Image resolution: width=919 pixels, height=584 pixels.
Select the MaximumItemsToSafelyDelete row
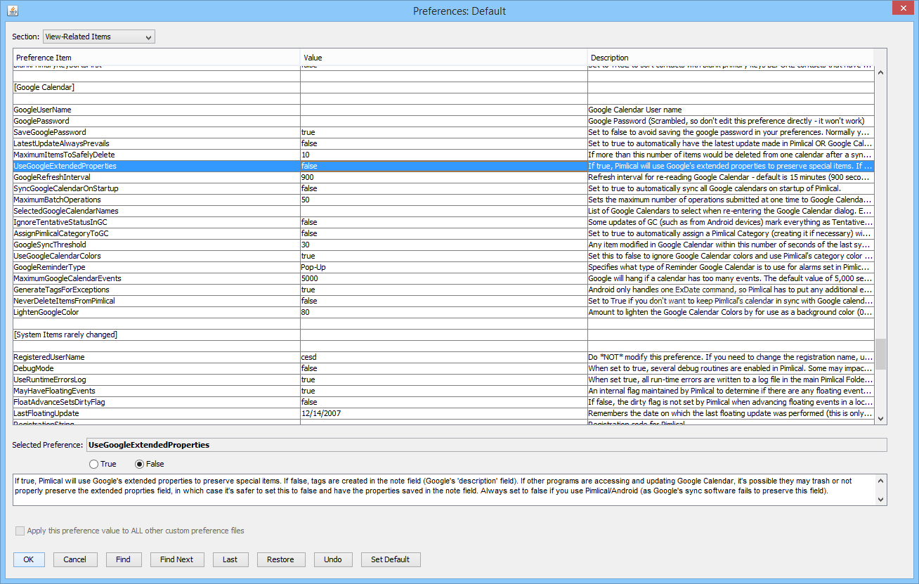[443, 155]
